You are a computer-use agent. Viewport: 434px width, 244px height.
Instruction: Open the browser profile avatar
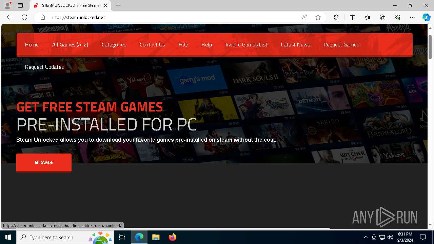(7, 5)
